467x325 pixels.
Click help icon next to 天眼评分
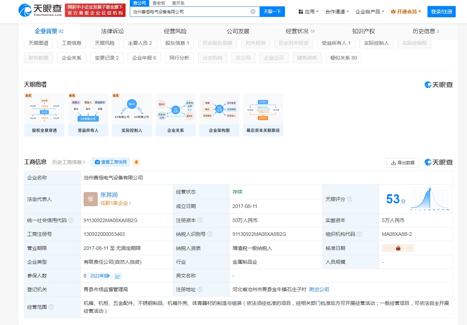pos(350,199)
